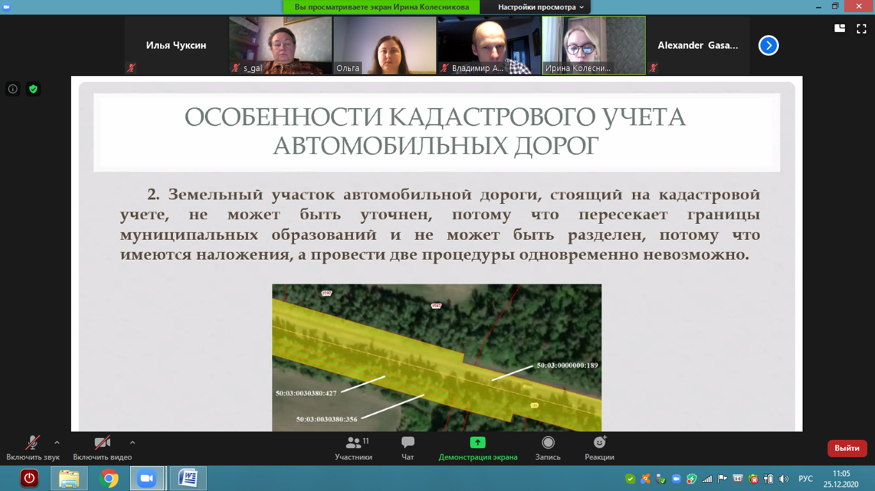Select Alexander Gasa participant tile

(x=698, y=45)
